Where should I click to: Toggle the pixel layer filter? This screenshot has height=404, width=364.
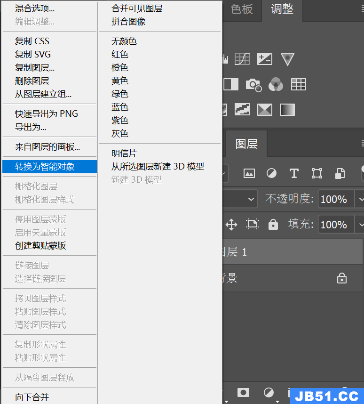(249, 173)
